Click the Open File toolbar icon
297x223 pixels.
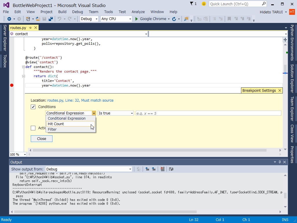(x=38, y=19)
